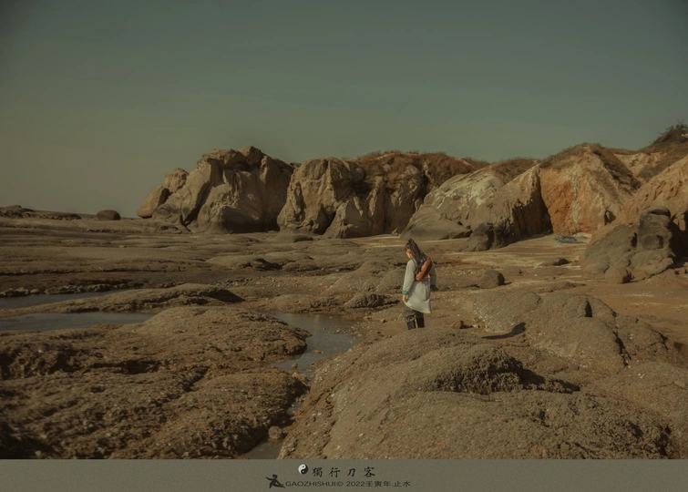
Task: Click the GAOZHISHUI copyright text
Action: (x=313, y=484)
